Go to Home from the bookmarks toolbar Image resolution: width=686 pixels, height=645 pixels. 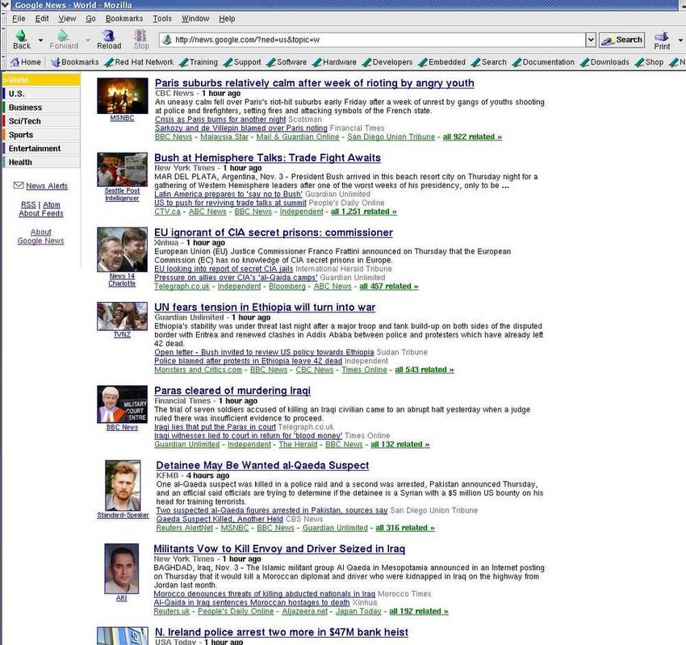pyautogui.click(x=24, y=62)
